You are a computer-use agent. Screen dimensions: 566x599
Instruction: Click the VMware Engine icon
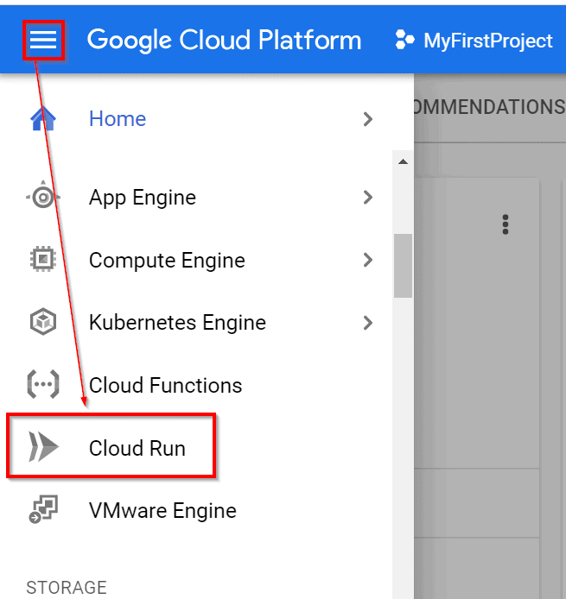42,510
